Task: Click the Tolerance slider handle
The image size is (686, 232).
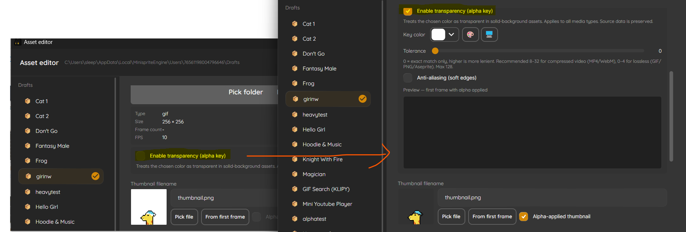Action: 435,51
